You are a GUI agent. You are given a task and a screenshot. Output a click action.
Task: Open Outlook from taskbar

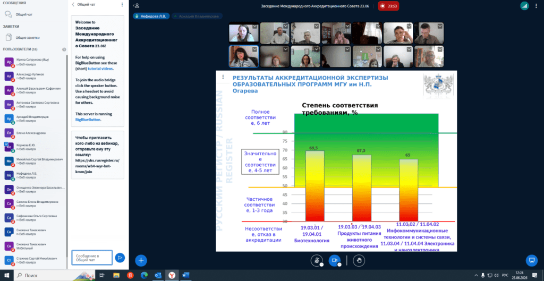click(x=158, y=276)
